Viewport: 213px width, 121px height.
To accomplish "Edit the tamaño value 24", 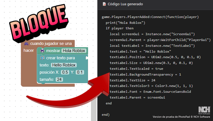I will click(x=59, y=79).
